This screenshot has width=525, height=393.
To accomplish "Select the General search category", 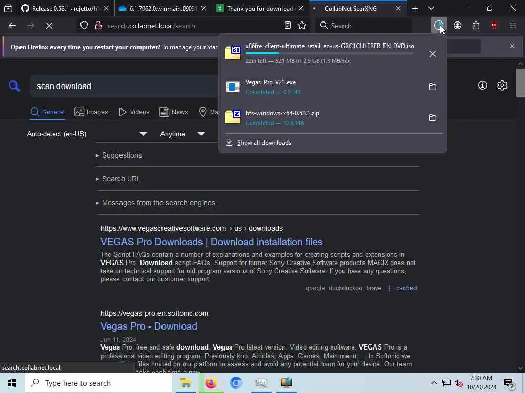I will [x=48, y=112].
